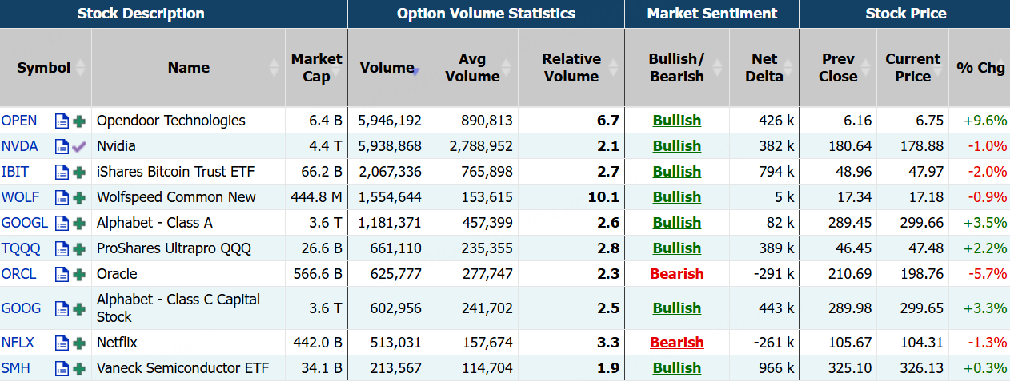Click the sort arrows in the Name header
The height and width of the screenshot is (381, 1010).
pyautogui.click(x=275, y=68)
